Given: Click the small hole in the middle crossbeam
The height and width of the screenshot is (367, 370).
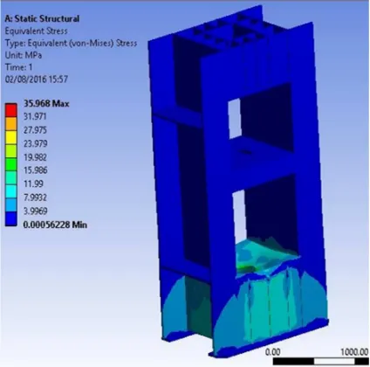Looking at the screenshot, I should pos(246,152).
